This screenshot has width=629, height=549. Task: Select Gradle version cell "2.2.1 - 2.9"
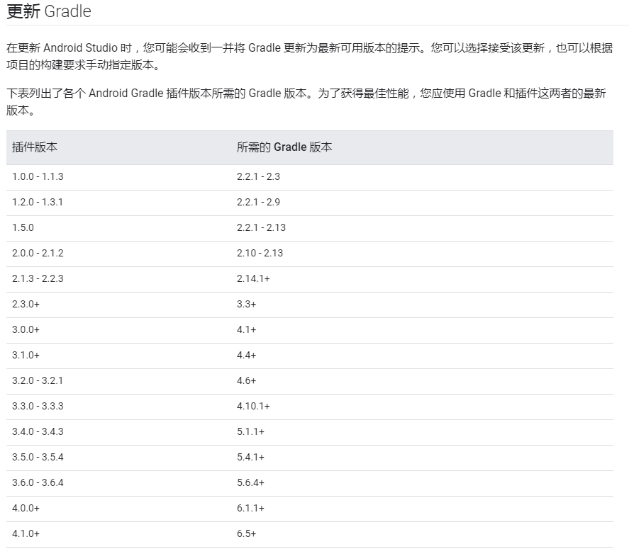[x=258, y=203]
